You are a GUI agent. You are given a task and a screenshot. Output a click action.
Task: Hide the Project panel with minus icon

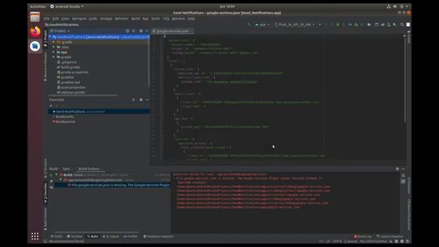coord(147,31)
